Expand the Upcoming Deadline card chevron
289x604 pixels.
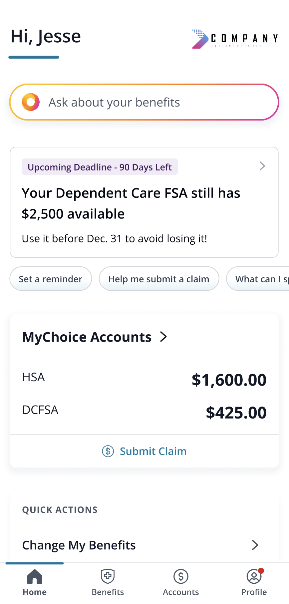262,166
